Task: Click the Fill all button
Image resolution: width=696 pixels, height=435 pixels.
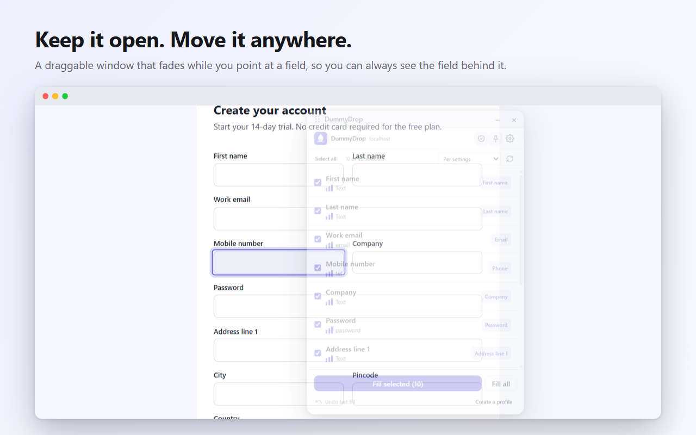Action: point(501,384)
